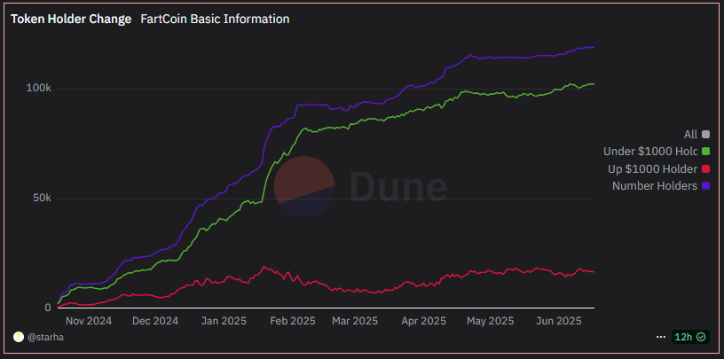Image resolution: width=724 pixels, height=359 pixels.
Task: Toggle the All series legend label
Action: (x=690, y=135)
